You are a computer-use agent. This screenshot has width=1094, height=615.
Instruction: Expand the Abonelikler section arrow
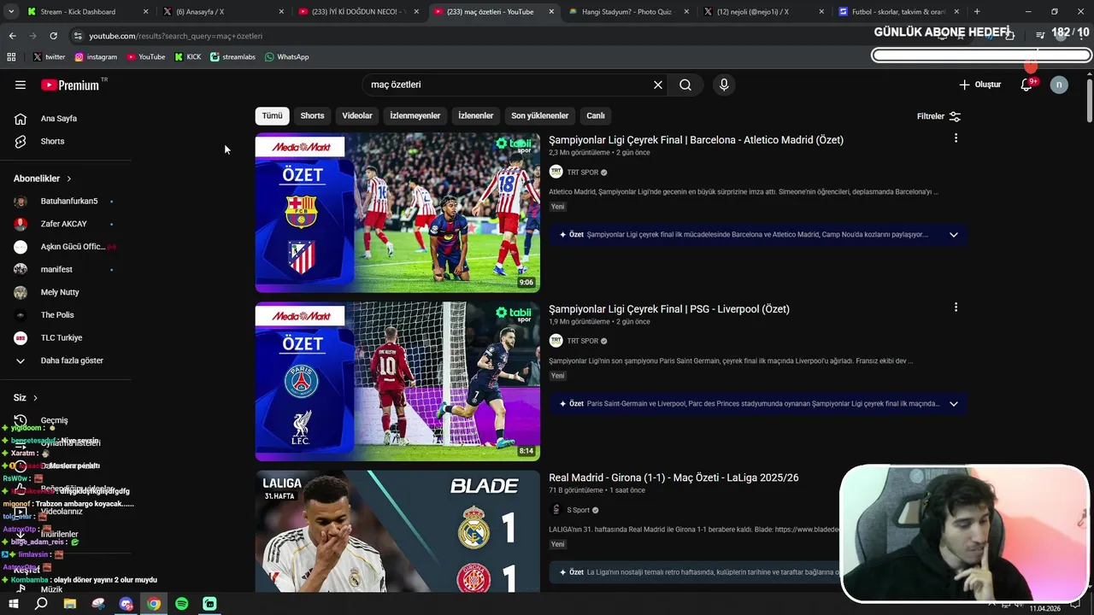click(68, 179)
